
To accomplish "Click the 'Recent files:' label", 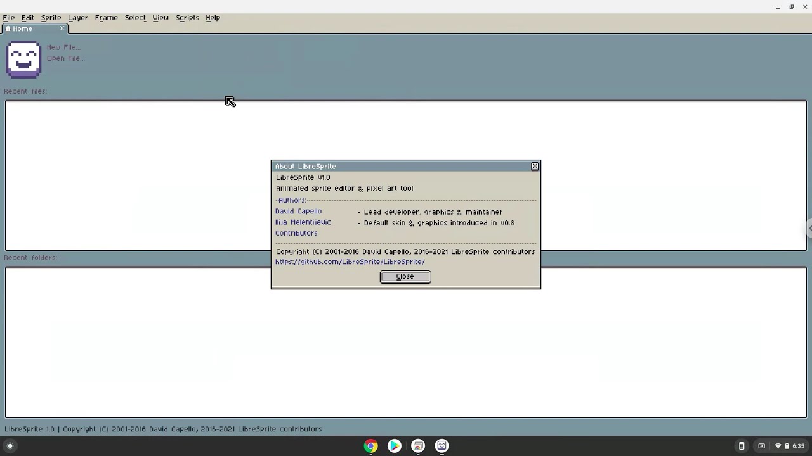I will (25, 91).
